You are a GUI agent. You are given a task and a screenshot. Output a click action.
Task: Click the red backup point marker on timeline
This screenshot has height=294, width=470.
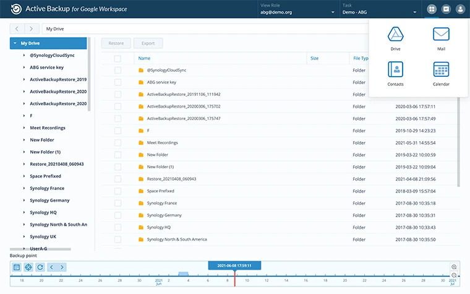coord(234,279)
